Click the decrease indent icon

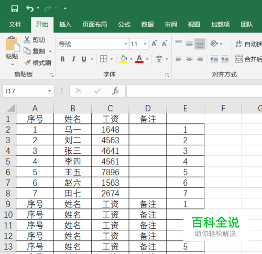pyautogui.click(x=214, y=59)
